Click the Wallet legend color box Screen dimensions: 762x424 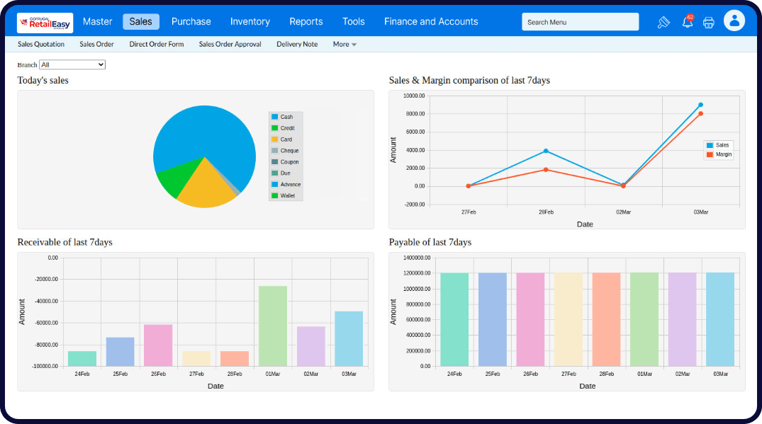coord(274,195)
